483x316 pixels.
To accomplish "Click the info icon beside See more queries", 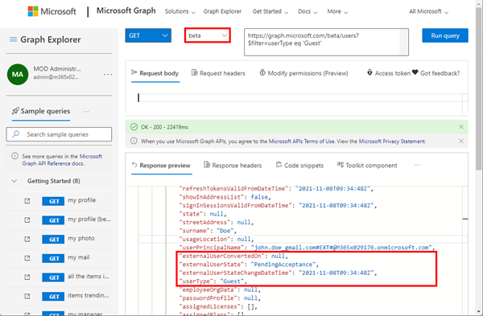I will point(14,156).
